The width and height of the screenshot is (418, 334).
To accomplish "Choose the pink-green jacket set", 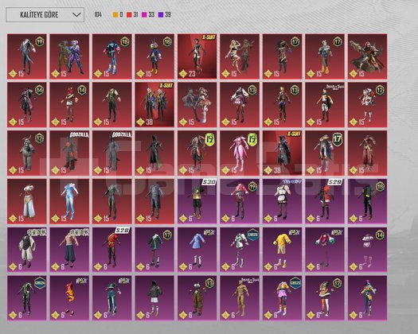I will [x=325, y=250].
